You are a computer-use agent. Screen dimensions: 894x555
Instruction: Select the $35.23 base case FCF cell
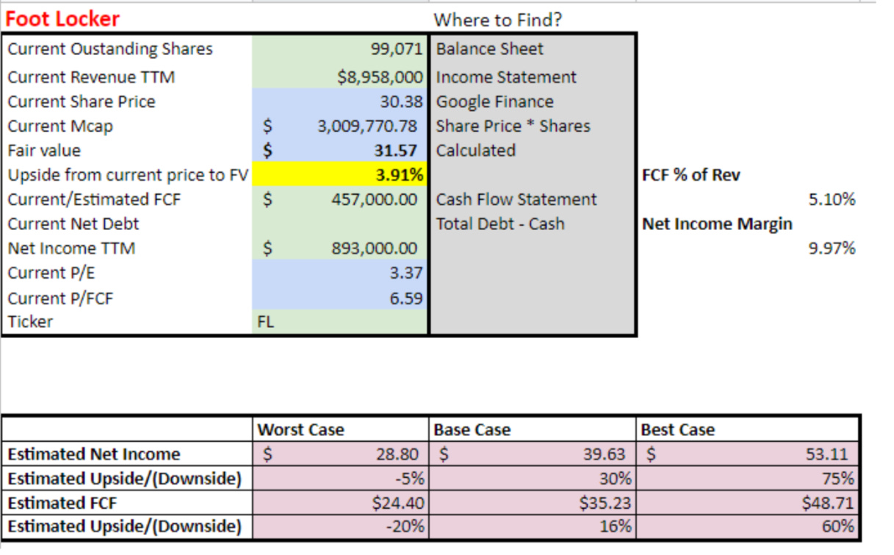(x=533, y=503)
